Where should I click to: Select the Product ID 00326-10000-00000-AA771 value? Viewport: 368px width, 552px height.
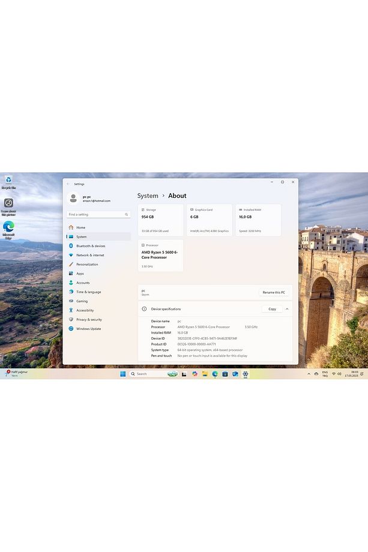(196, 344)
